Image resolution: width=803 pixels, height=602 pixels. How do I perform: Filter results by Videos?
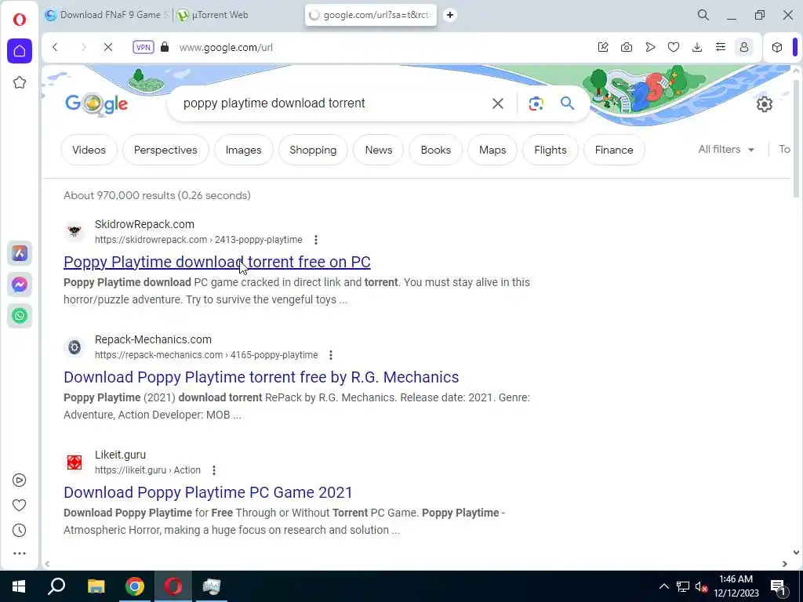89,150
